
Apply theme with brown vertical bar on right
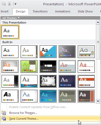click(29, 52)
